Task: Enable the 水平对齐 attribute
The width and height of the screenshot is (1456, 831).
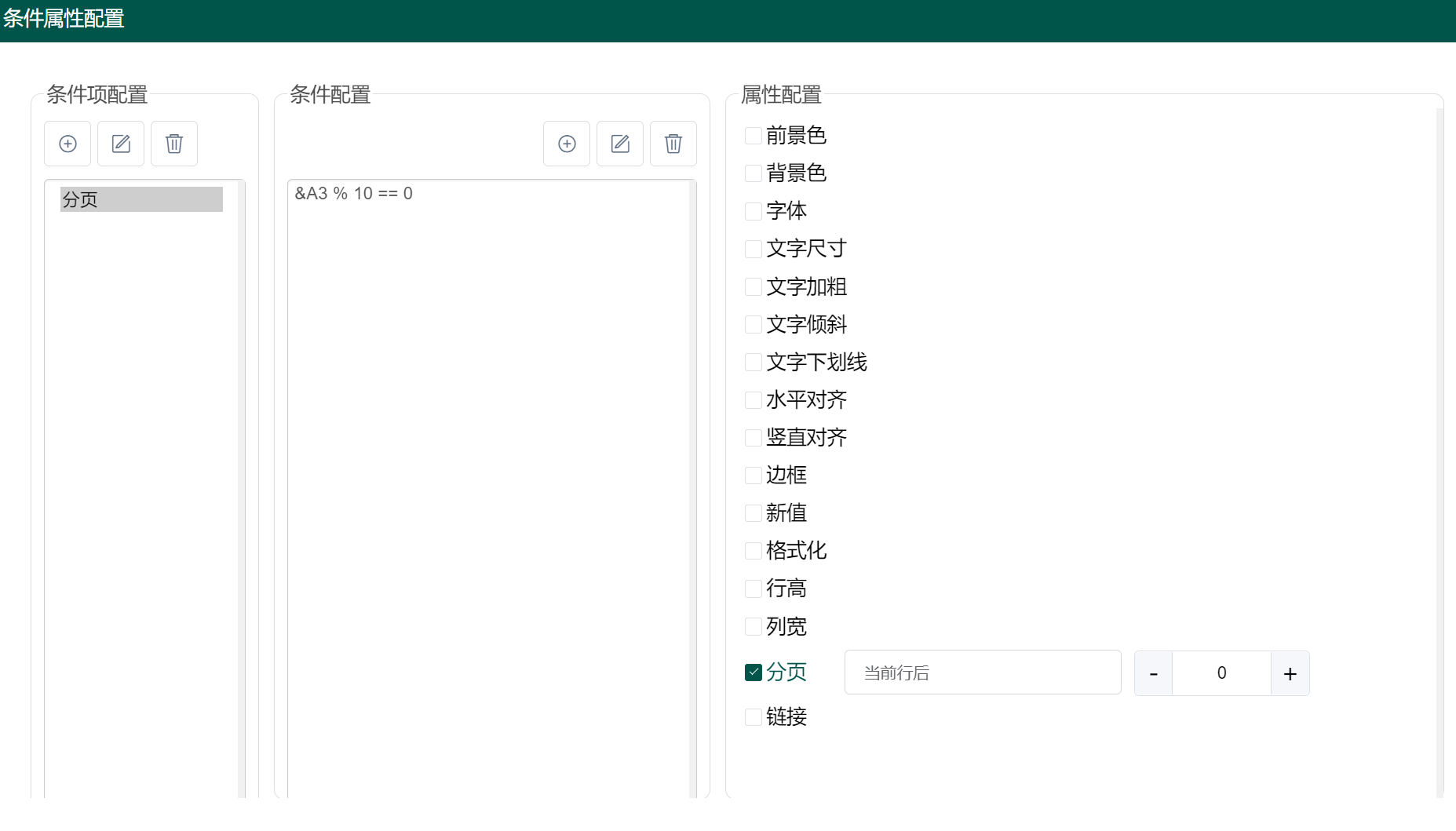Action: tap(752, 399)
